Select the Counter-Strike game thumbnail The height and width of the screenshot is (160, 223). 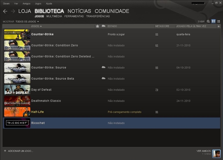click(x=17, y=34)
